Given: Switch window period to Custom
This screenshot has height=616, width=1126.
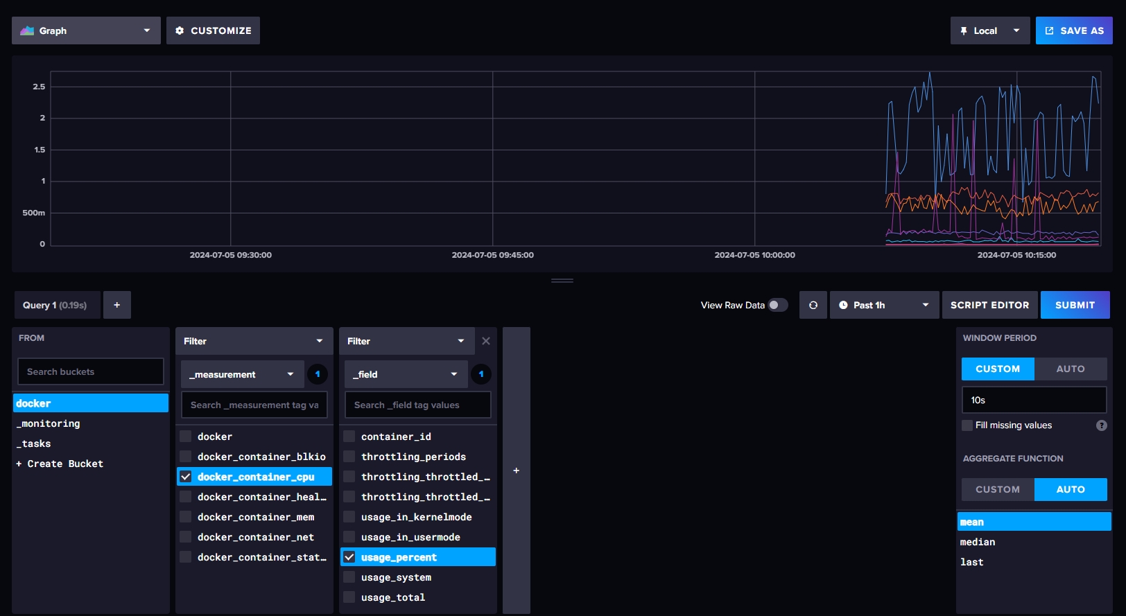Looking at the screenshot, I should pyautogui.click(x=998, y=369).
